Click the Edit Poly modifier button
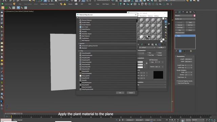The width and height of the screenshot is (217, 122). point(190,25)
